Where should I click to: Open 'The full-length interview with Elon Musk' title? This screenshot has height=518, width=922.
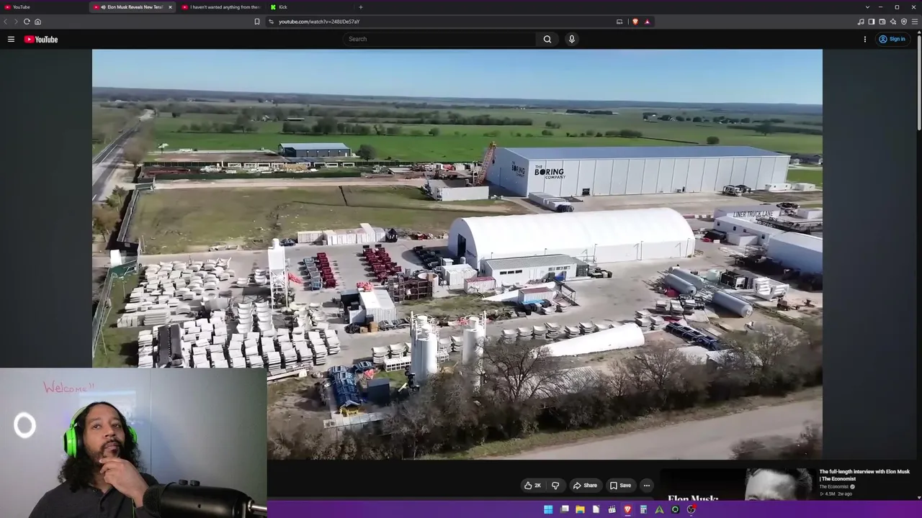(x=864, y=475)
